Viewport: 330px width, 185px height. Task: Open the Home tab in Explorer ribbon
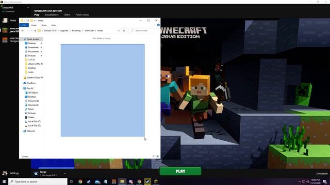[34, 25]
